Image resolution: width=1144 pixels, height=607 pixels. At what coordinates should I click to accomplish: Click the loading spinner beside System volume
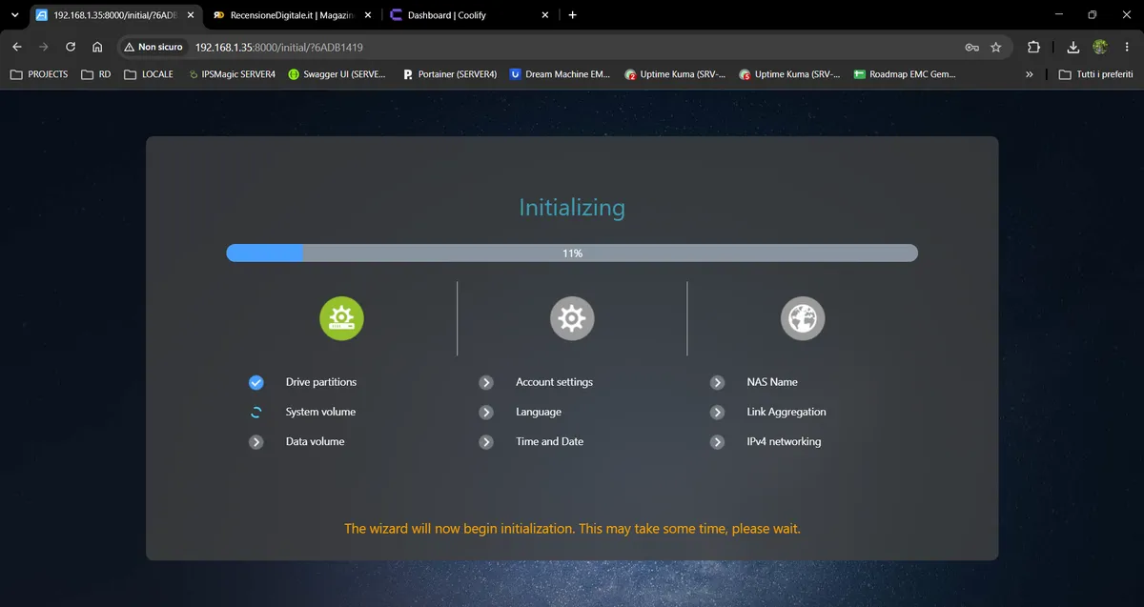coord(255,413)
